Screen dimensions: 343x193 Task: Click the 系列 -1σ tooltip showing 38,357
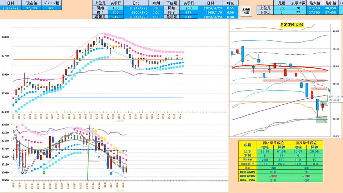pos(335,98)
